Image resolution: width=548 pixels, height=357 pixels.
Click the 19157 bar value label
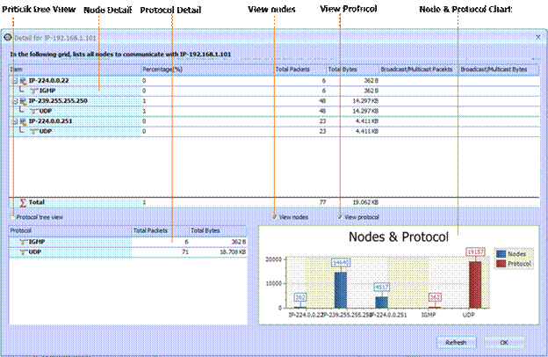[476, 252]
